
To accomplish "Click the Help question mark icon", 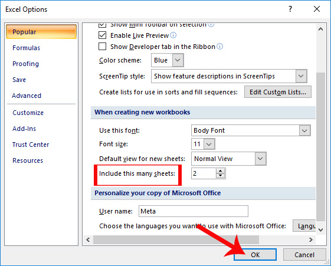I will tap(290, 9).
